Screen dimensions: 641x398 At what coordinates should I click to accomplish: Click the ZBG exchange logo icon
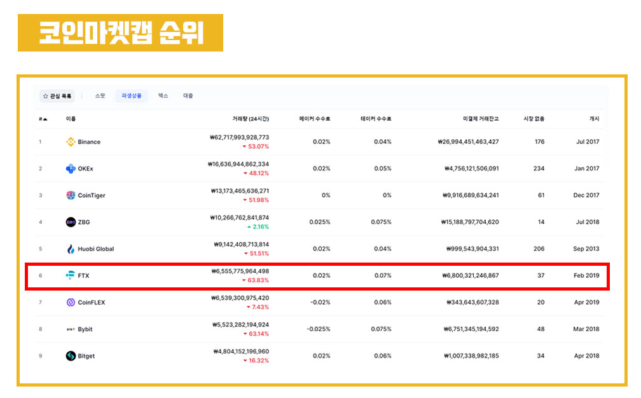pyautogui.click(x=71, y=222)
